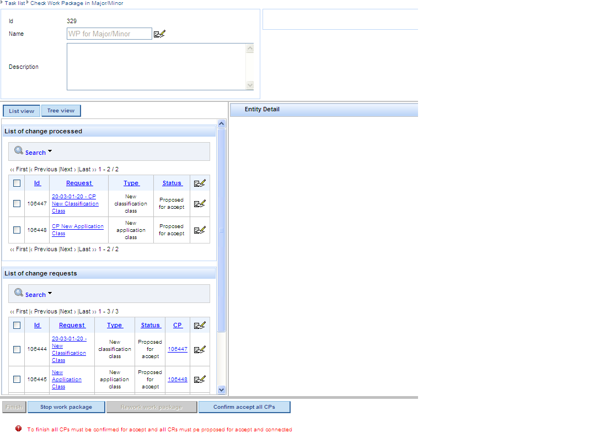
Task: Tick the checkbox for change 106448
Action: 17,230
